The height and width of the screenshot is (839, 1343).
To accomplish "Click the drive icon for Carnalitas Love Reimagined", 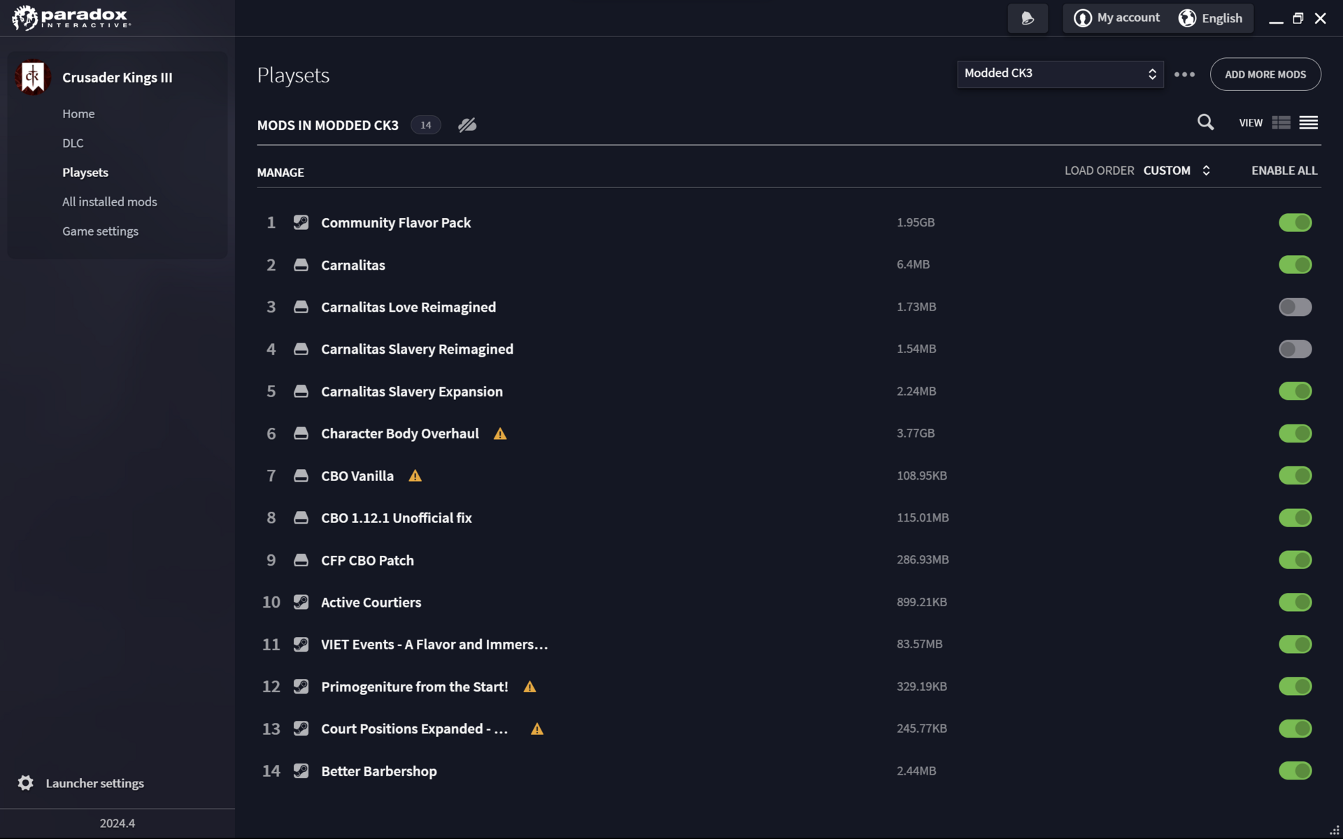I will point(301,307).
